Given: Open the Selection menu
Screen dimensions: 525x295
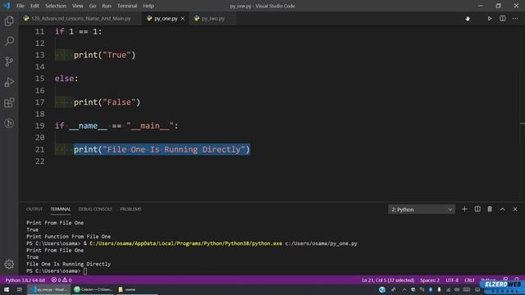Looking at the screenshot, I should pos(56,6).
